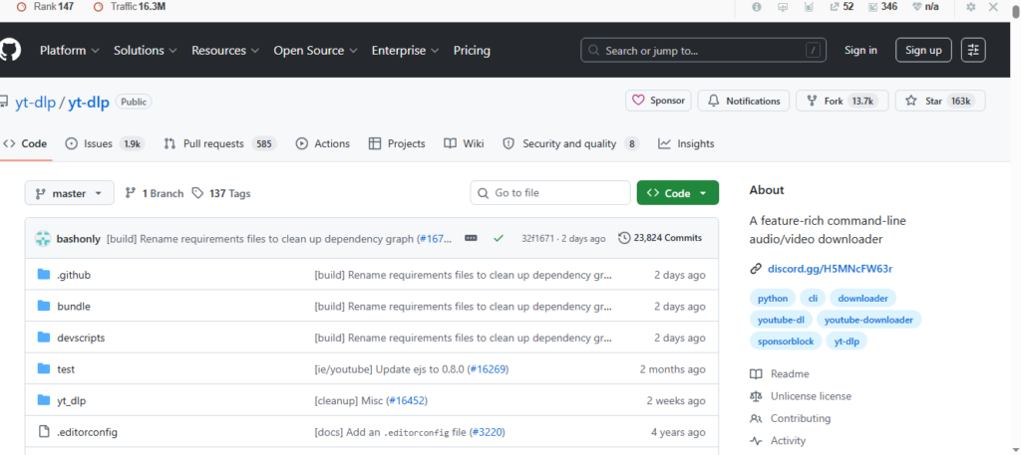Click the GitHub octocat logo

pos(9,50)
